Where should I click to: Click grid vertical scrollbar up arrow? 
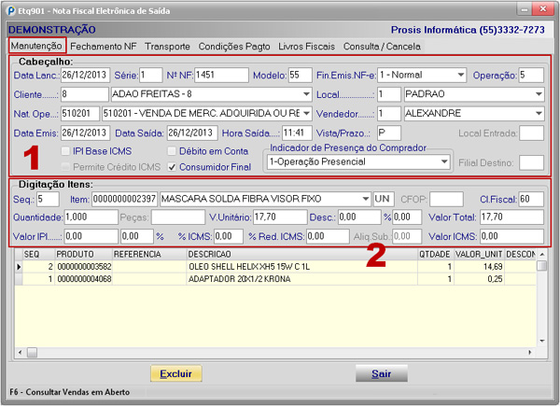[x=542, y=254]
